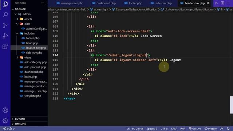Change language mode PHP
233x131 pixels.
pyautogui.click(x=183, y=128)
